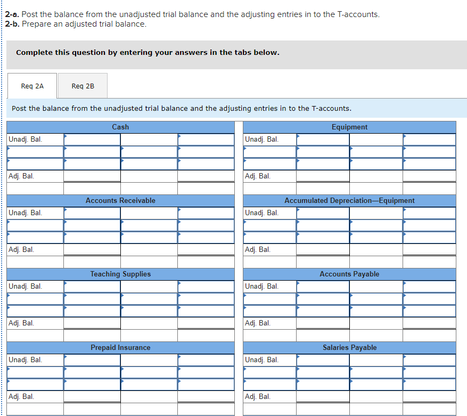Click Prepaid Insurance first adjustment row credit amount field
This screenshot has width=467, height=416.
(206, 372)
